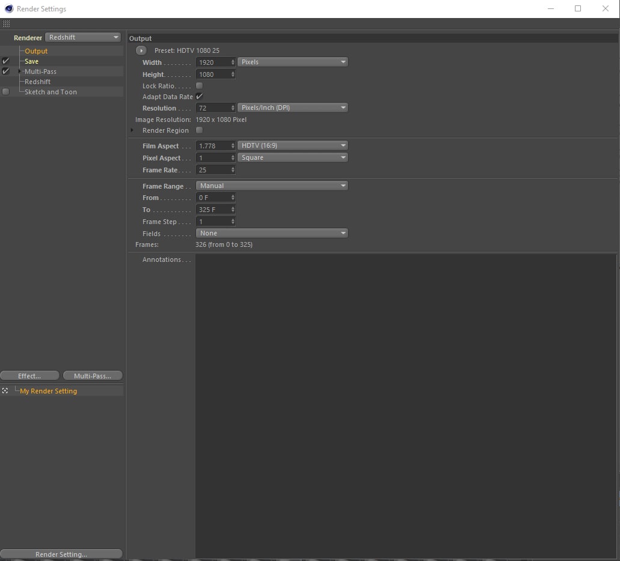This screenshot has height=561, width=620.
Task: Open the Square pixel aspect dropdown
Action: (293, 157)
